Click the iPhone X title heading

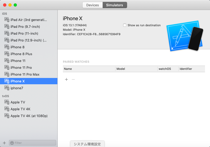[x=73, y=18]
